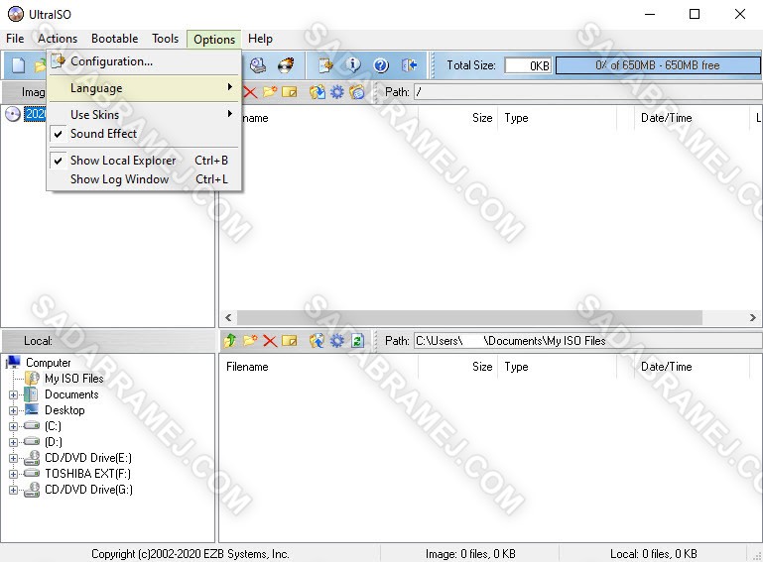
Task: Select TOSHIBA EXT(F:) in local tree
Action: (87, 474)
